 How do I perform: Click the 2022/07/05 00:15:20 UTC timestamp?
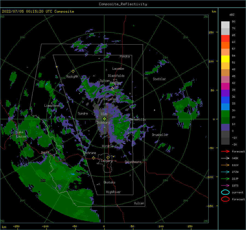tap(27, 11)
